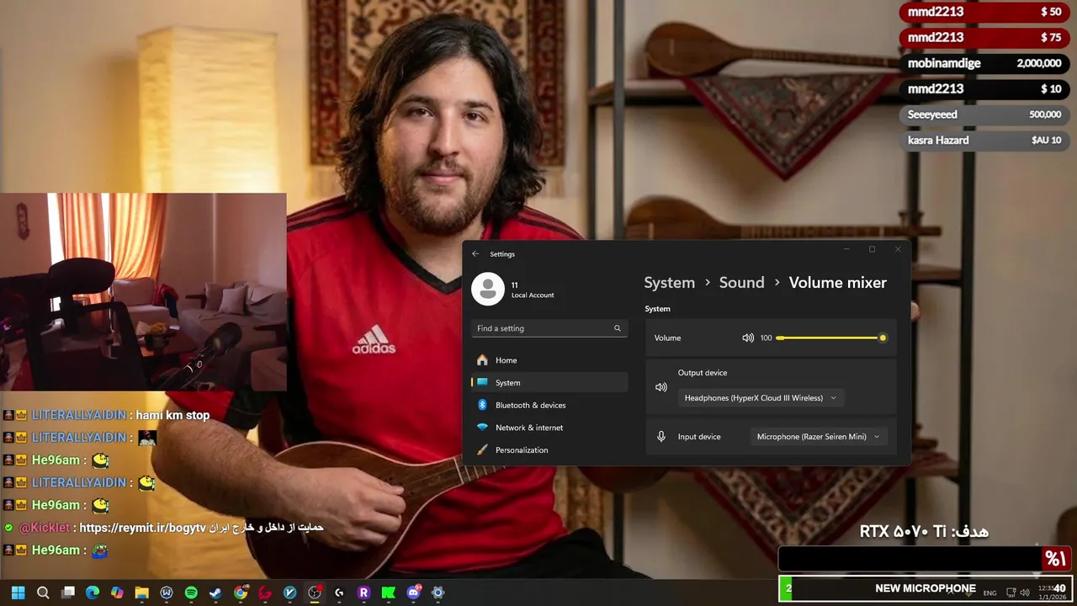
Task: Click the search magnifier in Find a setting
Action: pyautogui.click(x=618, y=328)
